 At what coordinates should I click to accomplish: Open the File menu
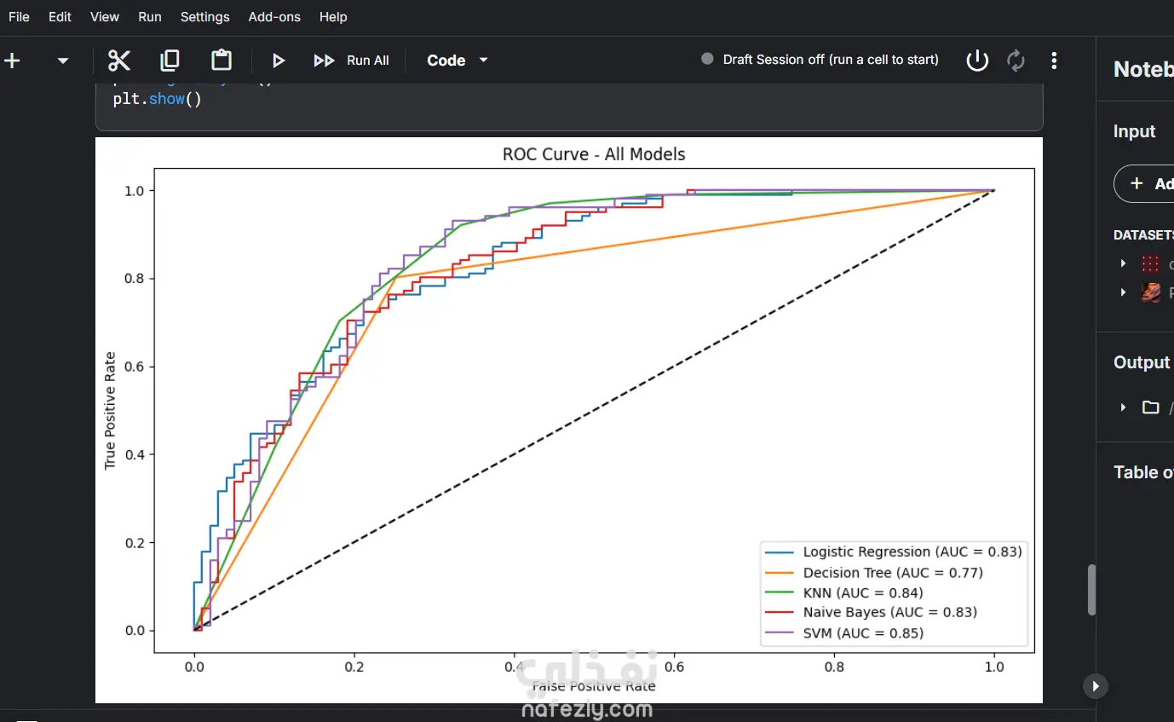19,17
